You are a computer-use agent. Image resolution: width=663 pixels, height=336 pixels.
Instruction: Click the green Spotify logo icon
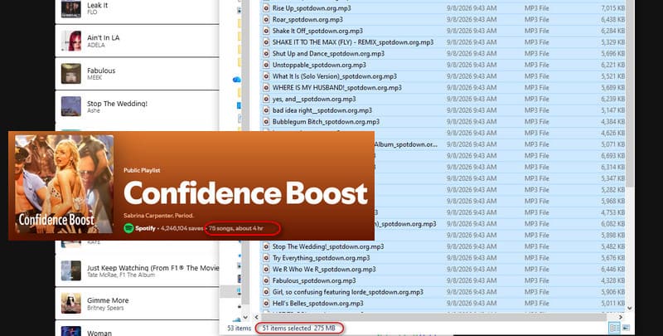[128, 228]
